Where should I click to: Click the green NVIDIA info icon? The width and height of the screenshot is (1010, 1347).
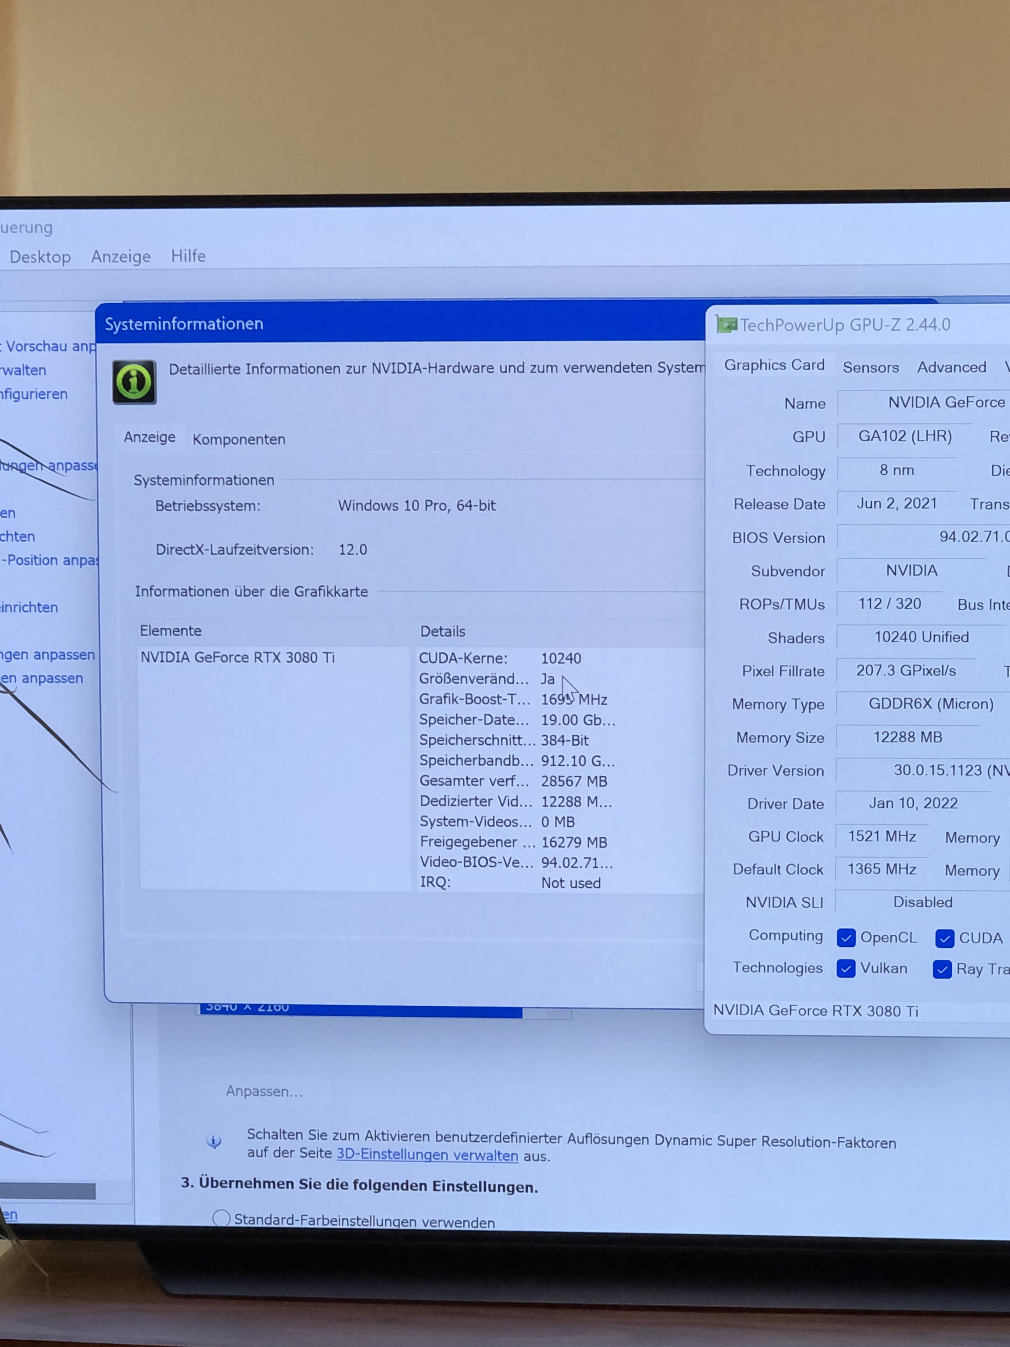point(134,383)
